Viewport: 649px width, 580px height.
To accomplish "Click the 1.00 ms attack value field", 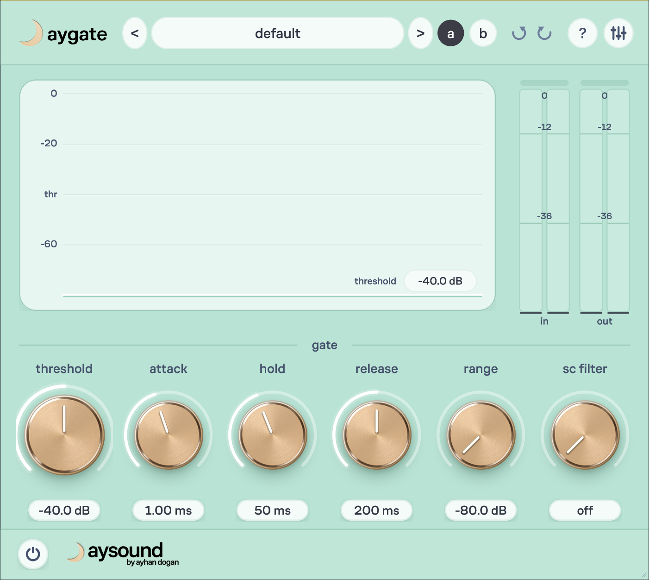I will (x=168, y=511).
